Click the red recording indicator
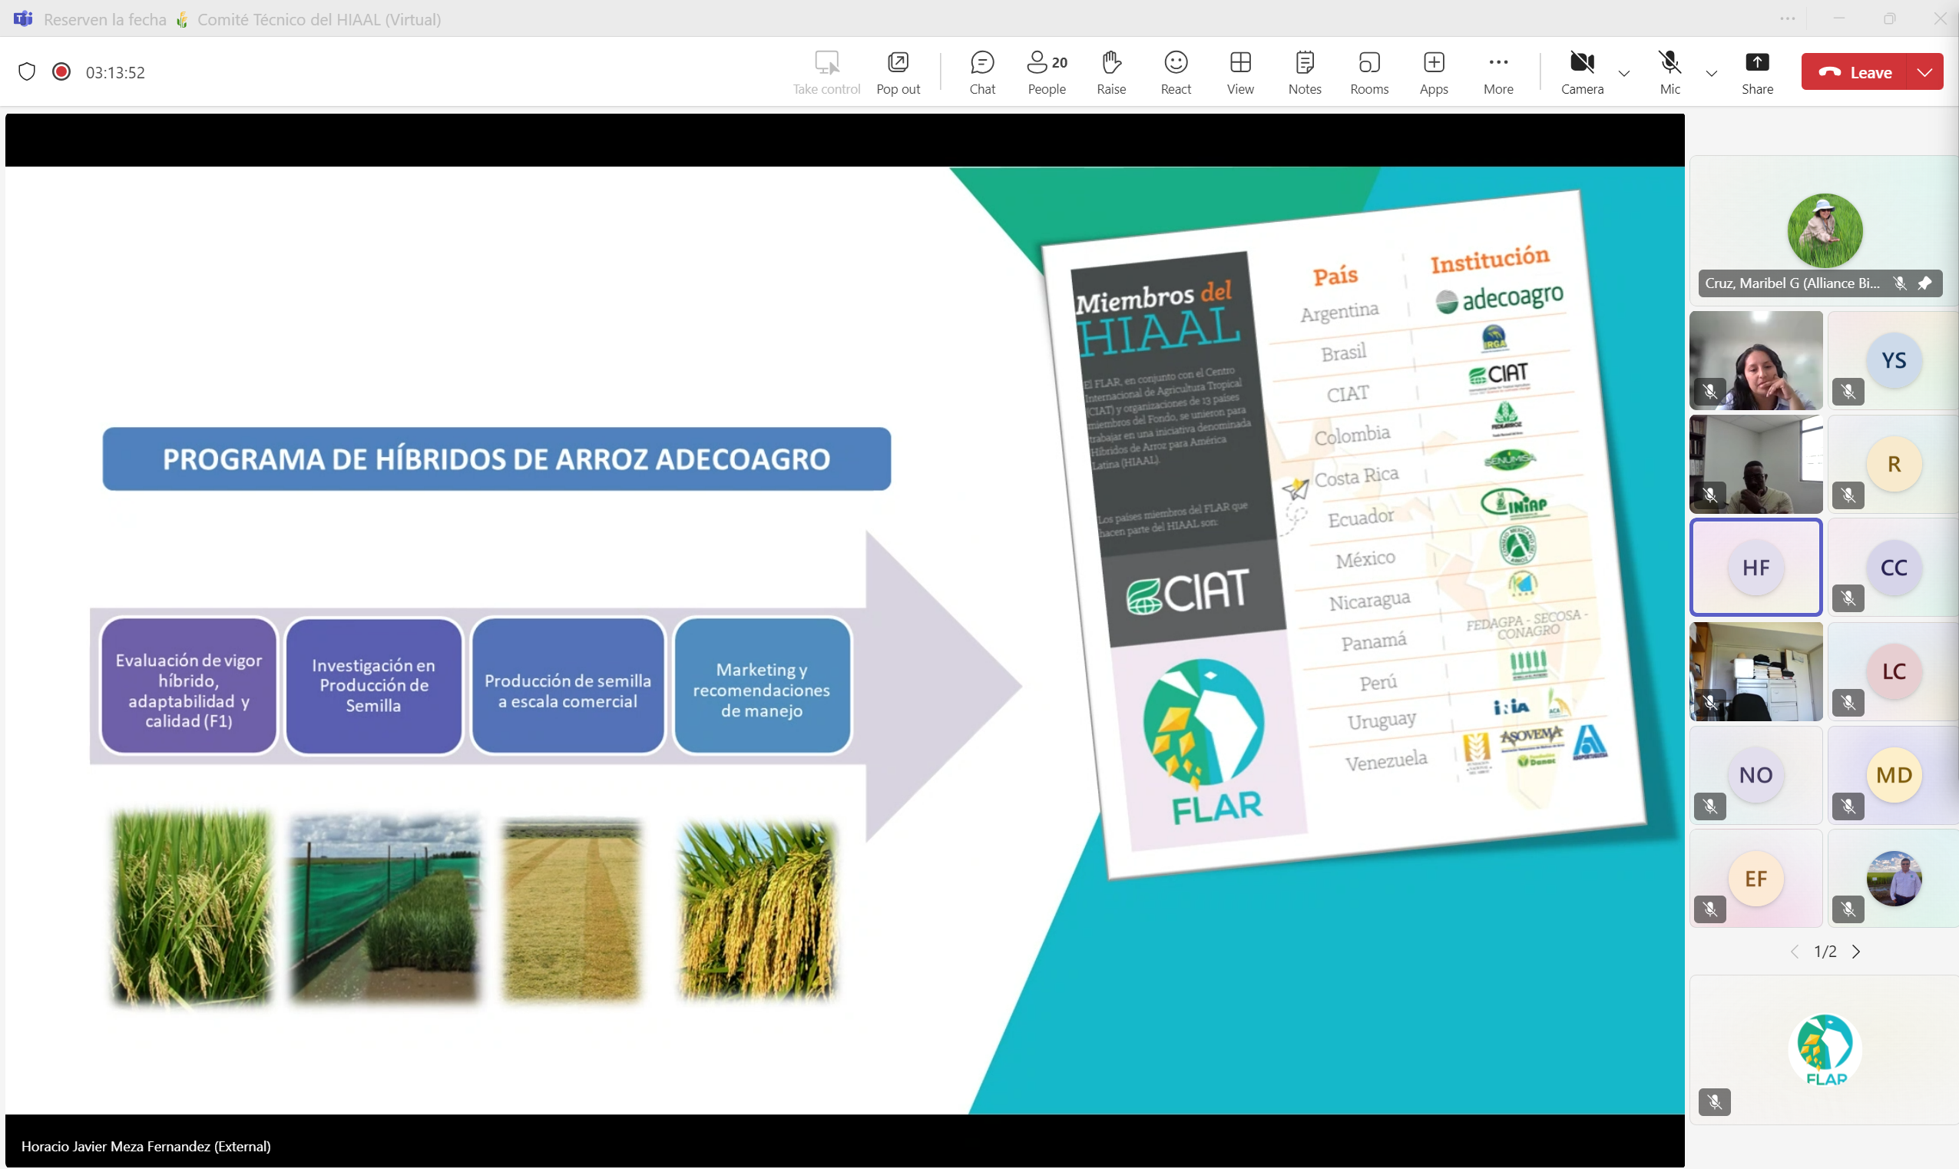This screenshot has width=1959, height=1169. [61, 71]
